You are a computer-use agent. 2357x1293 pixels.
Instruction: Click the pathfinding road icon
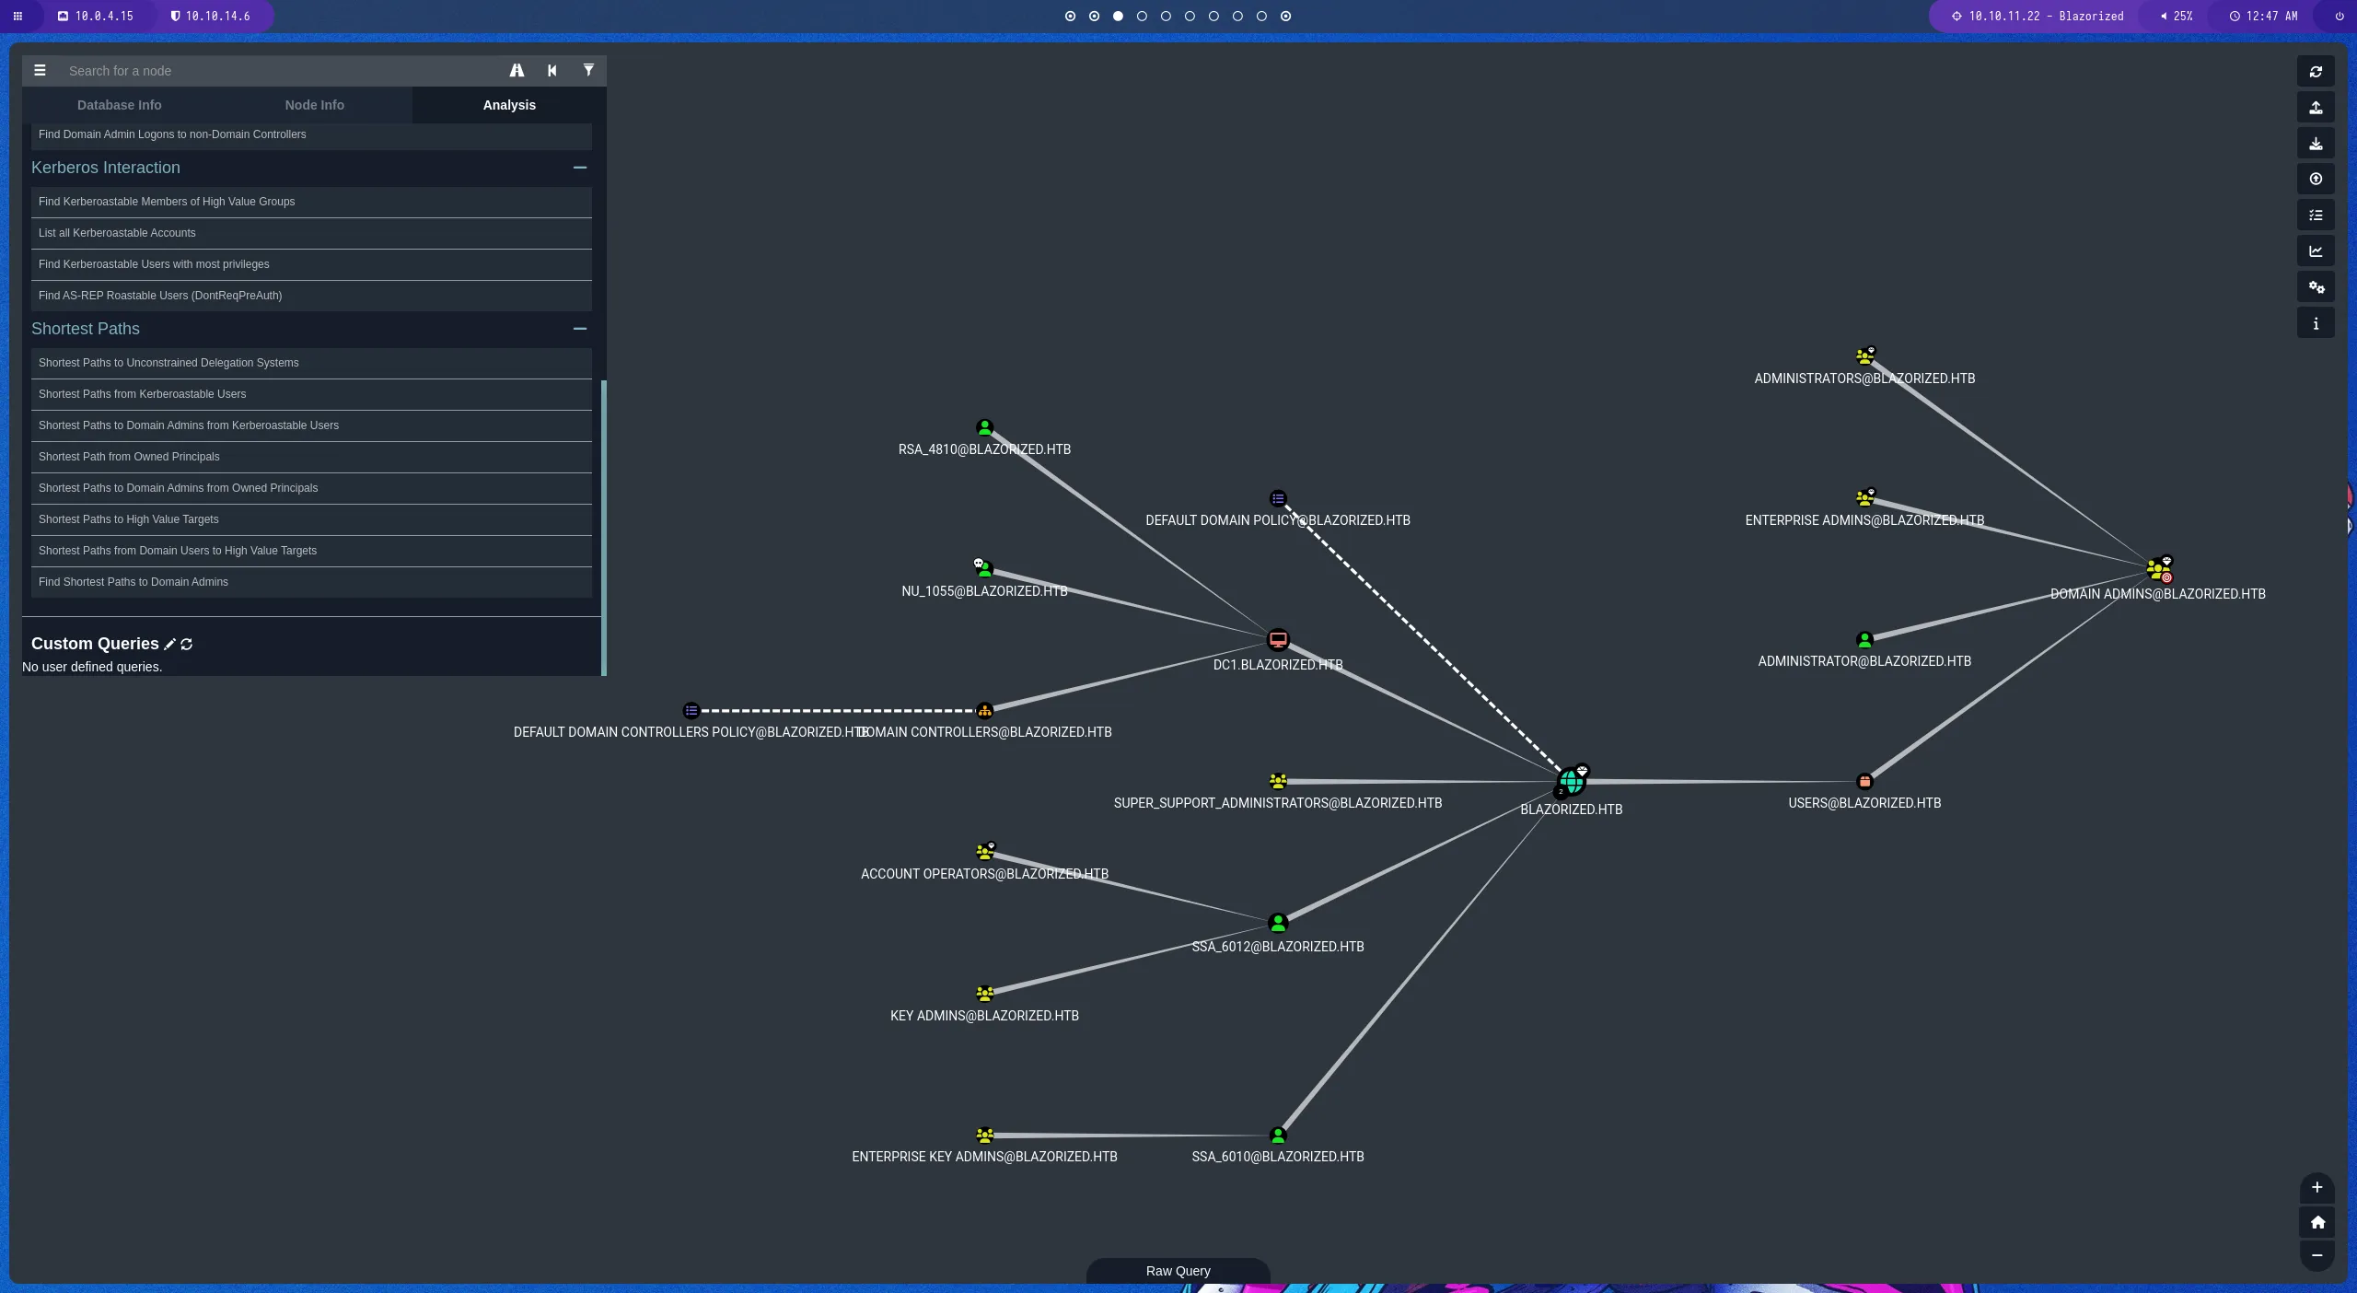point(517,71)
